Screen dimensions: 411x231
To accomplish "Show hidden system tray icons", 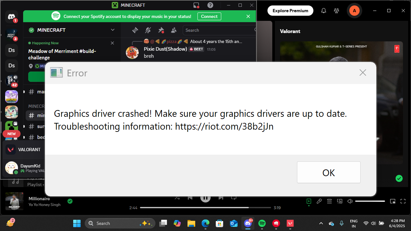I will [321, 223].
